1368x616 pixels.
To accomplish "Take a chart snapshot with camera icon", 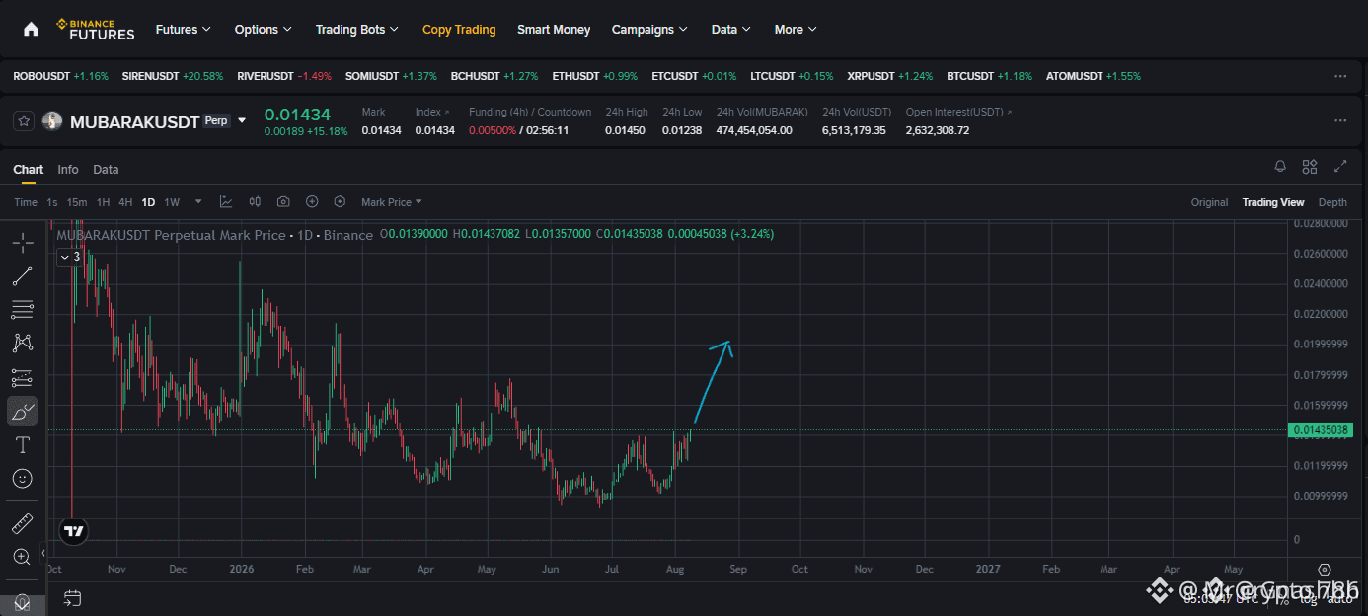I will click(283, 201).
